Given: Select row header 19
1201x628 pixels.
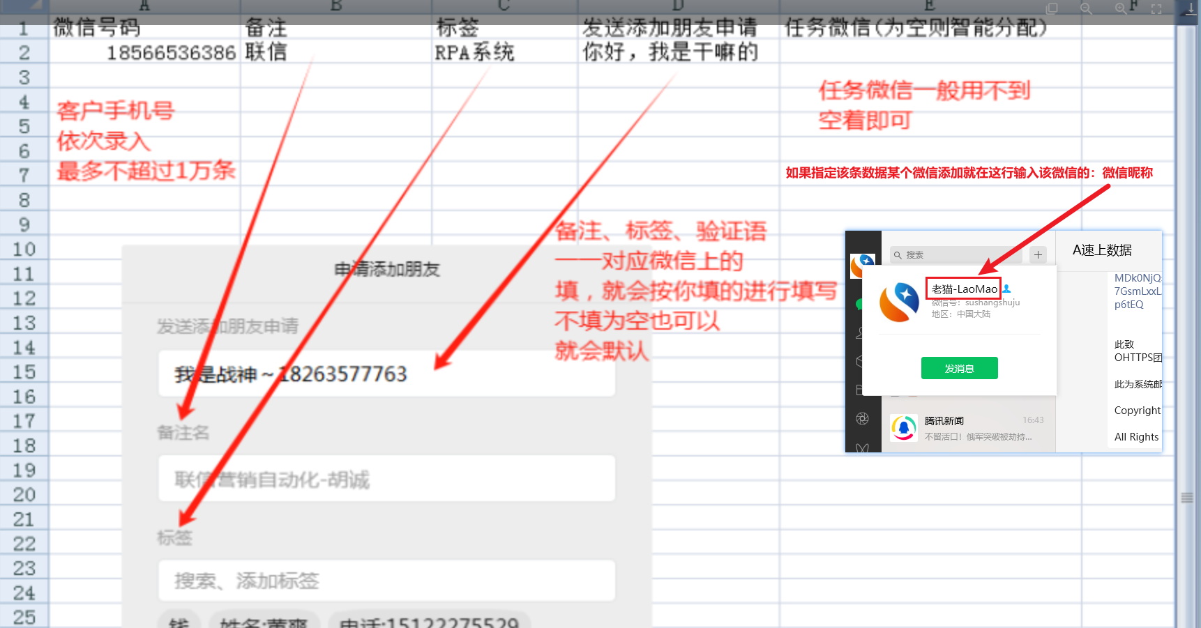Looking at the screenshot, I should (x=24, y=470).
